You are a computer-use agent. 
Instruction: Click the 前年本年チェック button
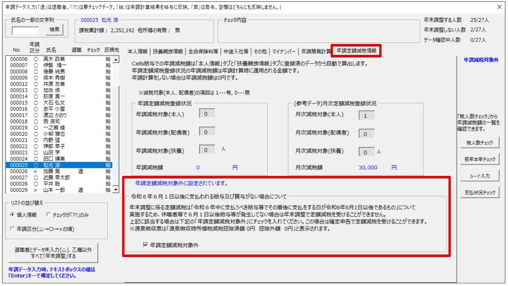(480, 159)
